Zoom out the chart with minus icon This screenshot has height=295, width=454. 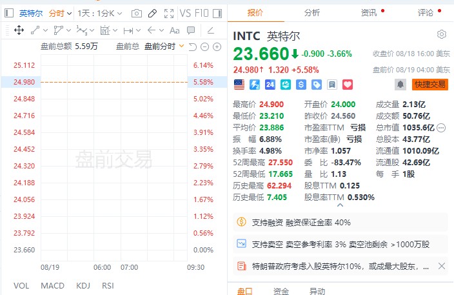(204, 46)
